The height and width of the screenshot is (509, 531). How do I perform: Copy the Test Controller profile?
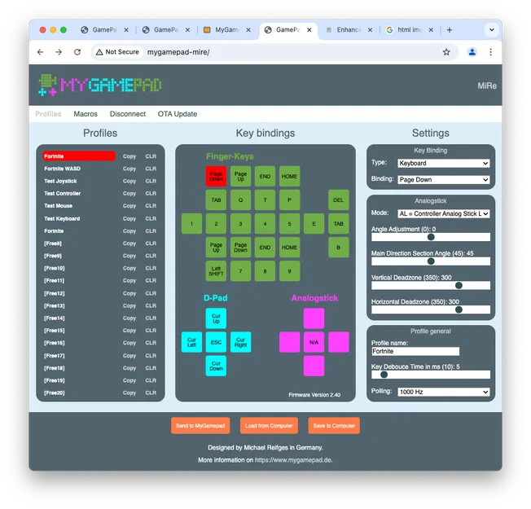[129, 193]
